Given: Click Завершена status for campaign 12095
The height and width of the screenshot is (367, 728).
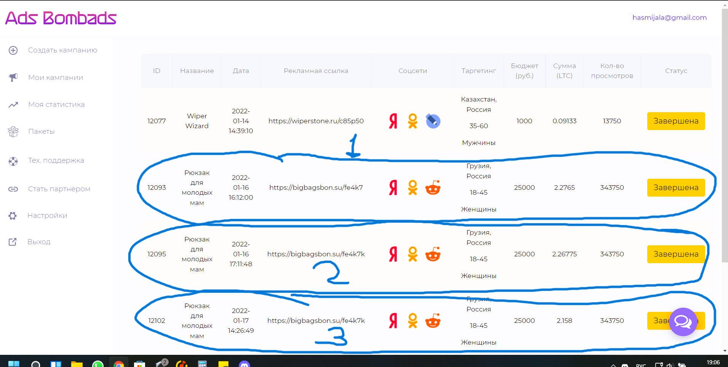Looking at the screenshot, I should [676, 254].
